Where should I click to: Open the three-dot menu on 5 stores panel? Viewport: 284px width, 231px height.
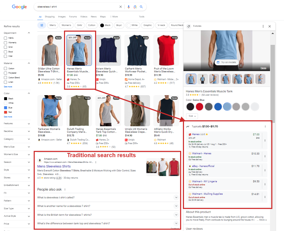click(x=264, y=26)
